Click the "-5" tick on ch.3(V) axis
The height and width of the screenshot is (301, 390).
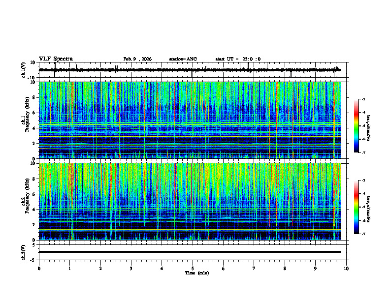(33, 260)
